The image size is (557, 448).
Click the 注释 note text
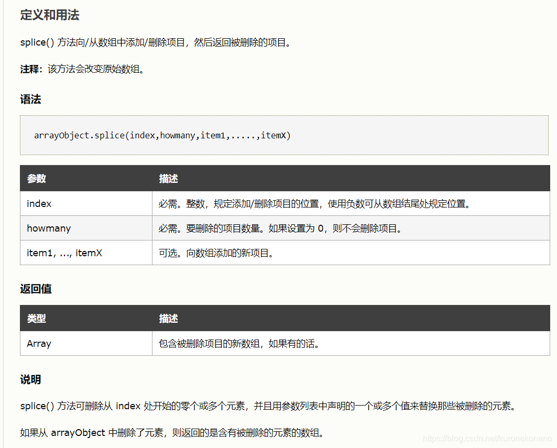click(x=29, y=69)
